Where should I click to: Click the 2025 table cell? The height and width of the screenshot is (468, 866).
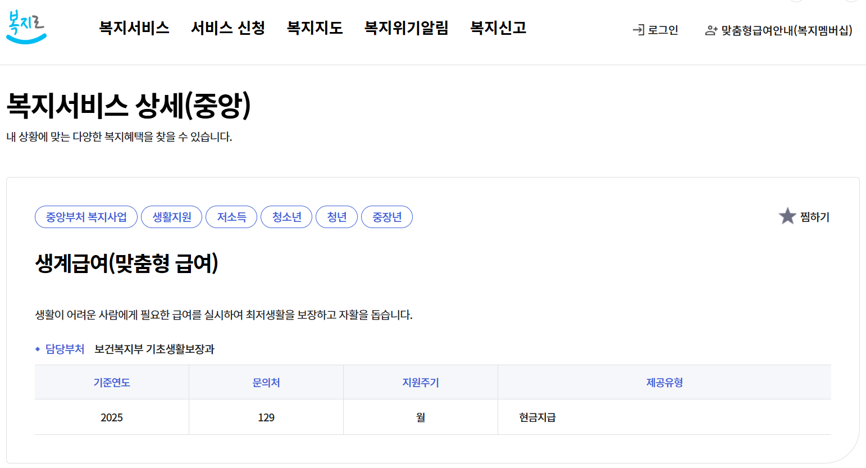click(112, 417)
